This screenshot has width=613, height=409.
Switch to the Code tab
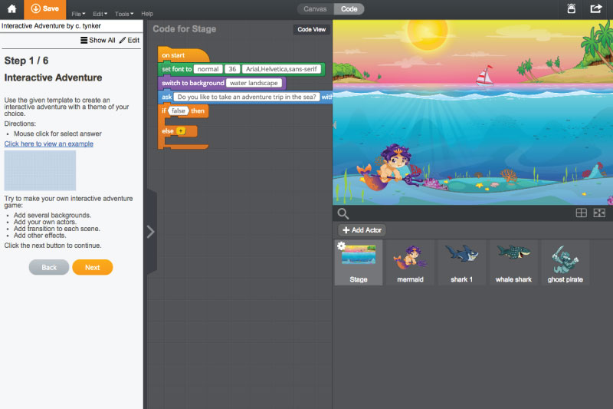[349, 9]
